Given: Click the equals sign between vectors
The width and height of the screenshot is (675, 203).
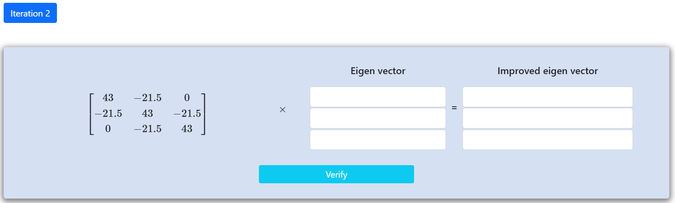Looking at the screenshot, I should click(x=454, y=108).
